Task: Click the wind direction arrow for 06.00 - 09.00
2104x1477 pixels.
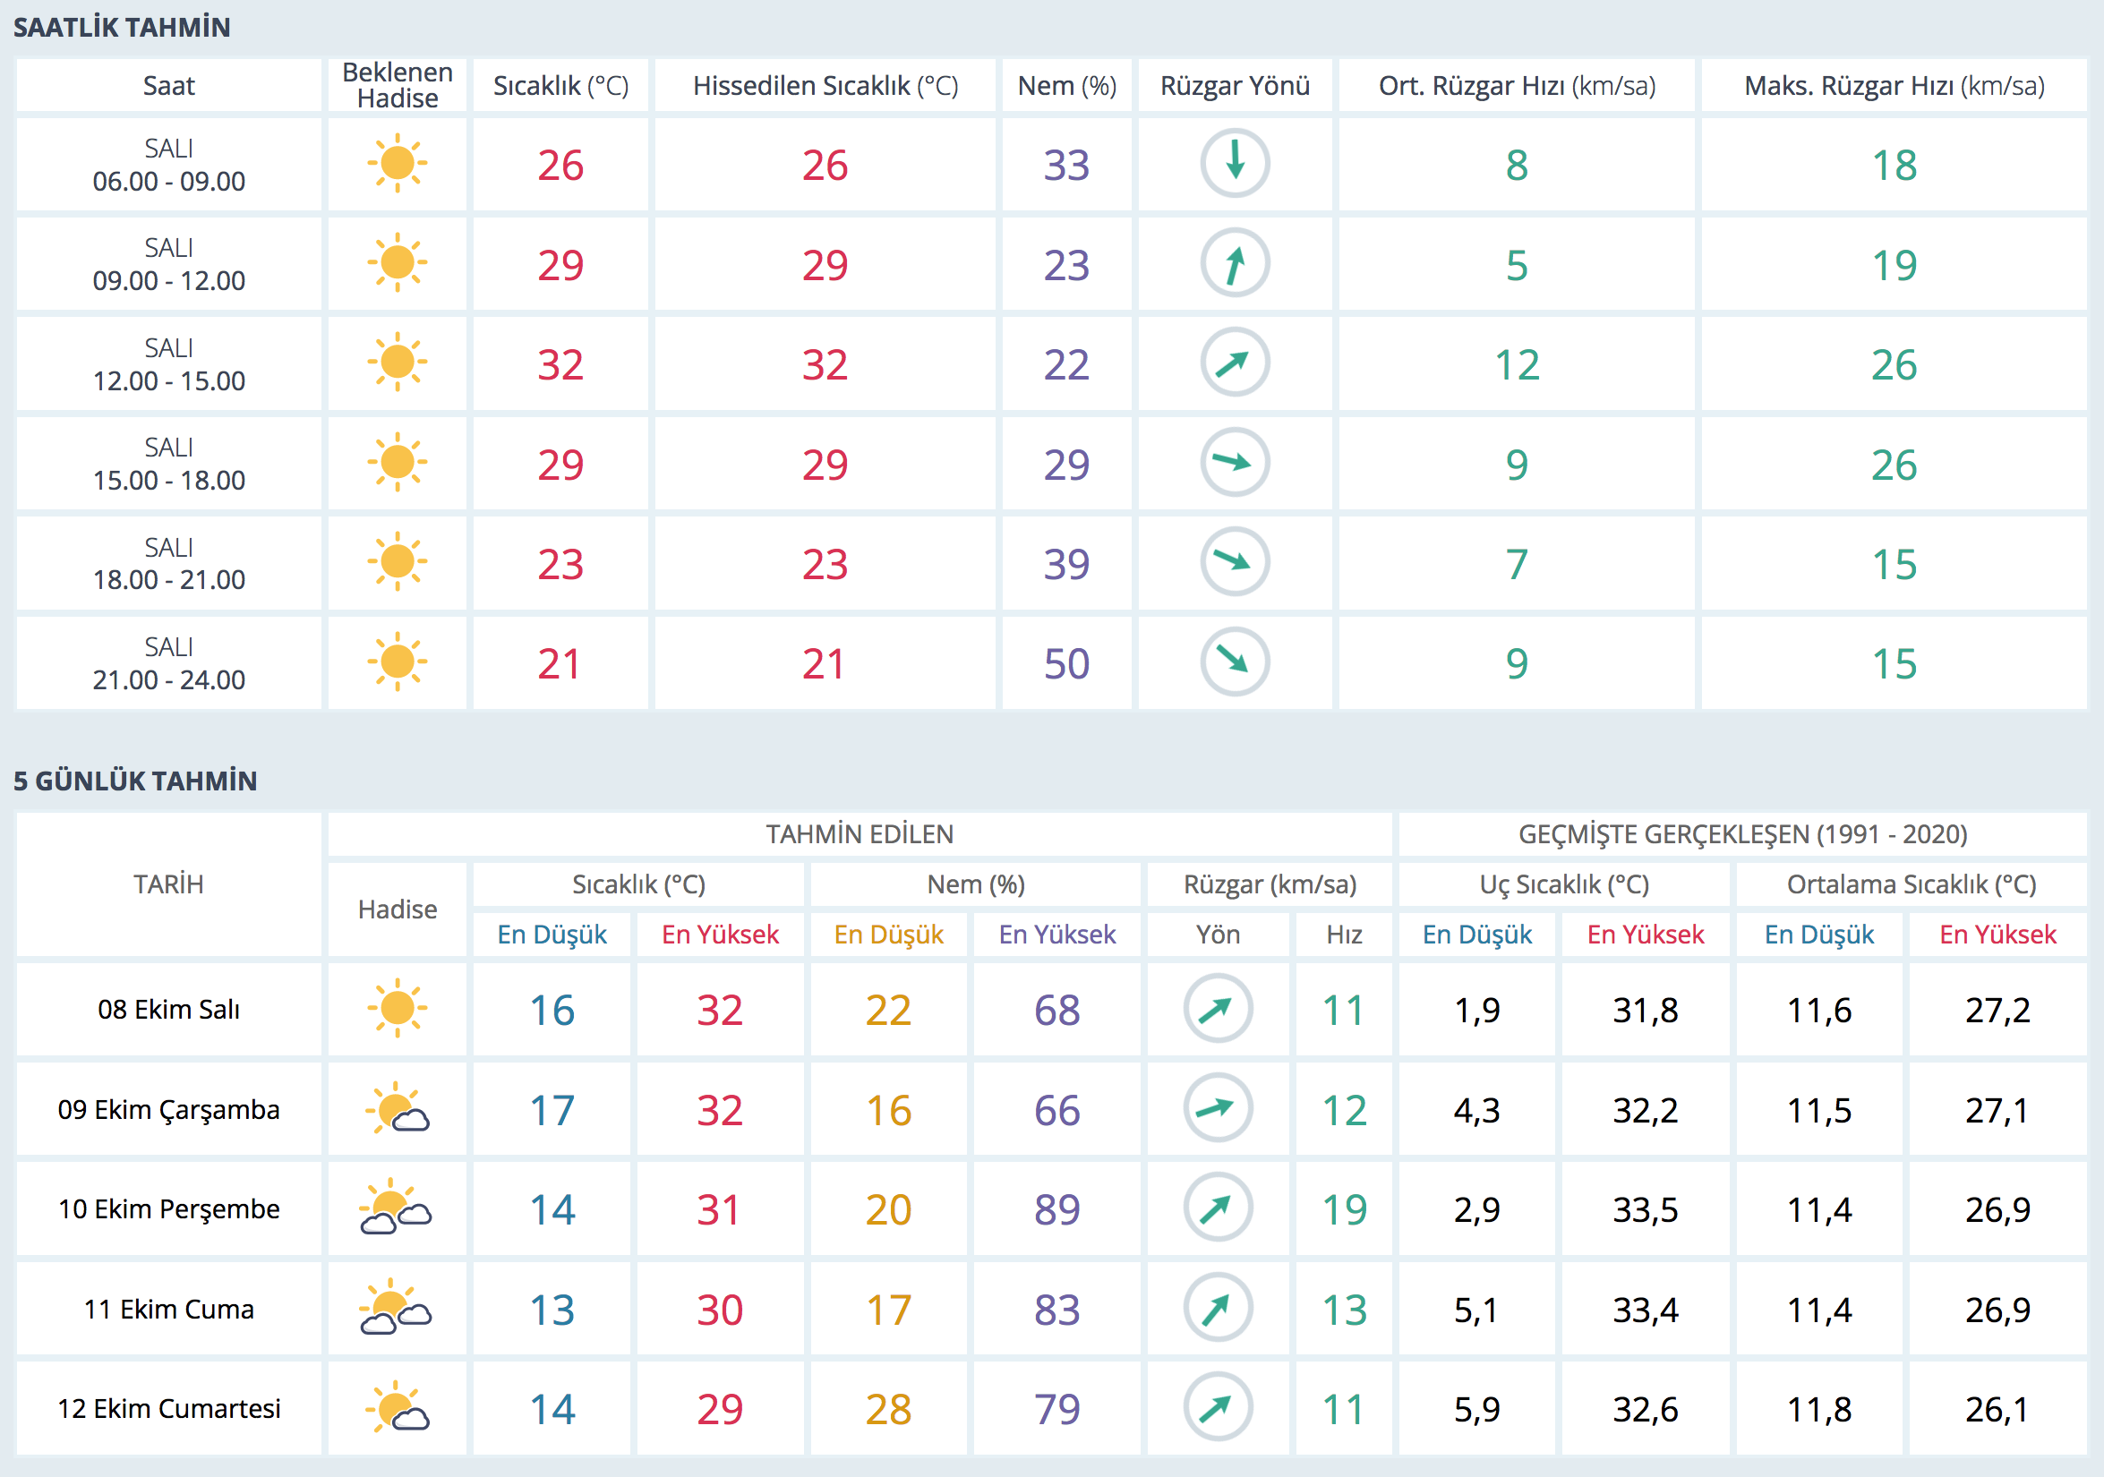Action: pyautogui.click(x=1235, y=163)
